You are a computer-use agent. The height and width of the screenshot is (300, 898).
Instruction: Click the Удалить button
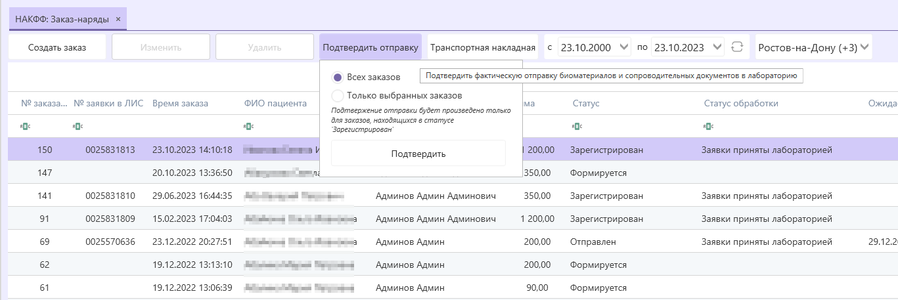[265, 47]
